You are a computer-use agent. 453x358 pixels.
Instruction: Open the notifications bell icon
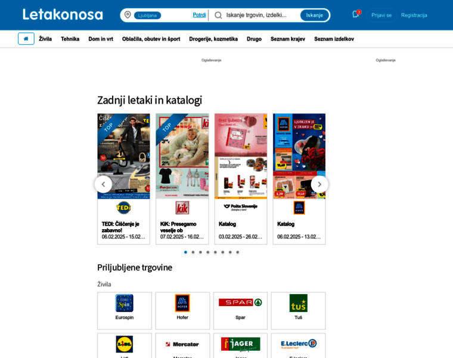356,14
